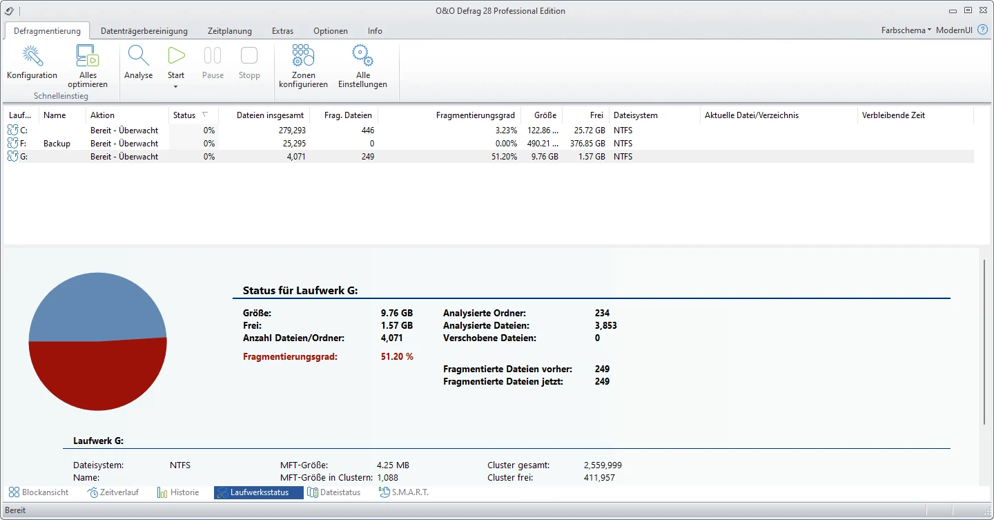Click the 446 fragmented files cell

367,131
